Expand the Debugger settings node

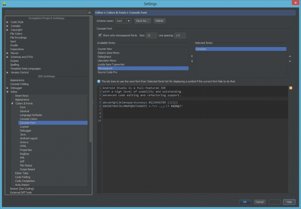7,88
